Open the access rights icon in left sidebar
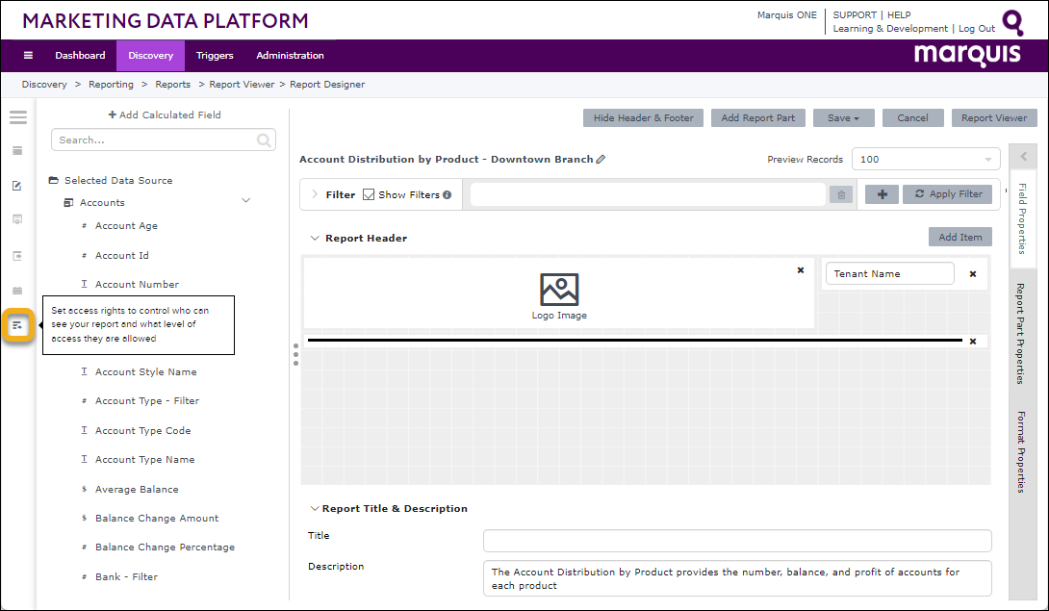Viewport: 1049px width, 611px height. pos(17,325)
